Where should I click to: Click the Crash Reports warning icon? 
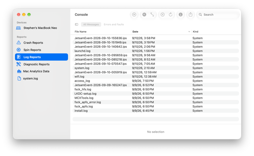(19, 42)
